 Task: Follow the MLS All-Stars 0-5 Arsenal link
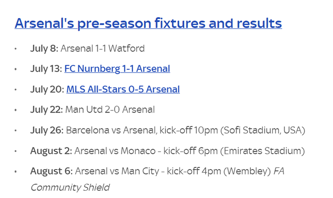(123, 89)
